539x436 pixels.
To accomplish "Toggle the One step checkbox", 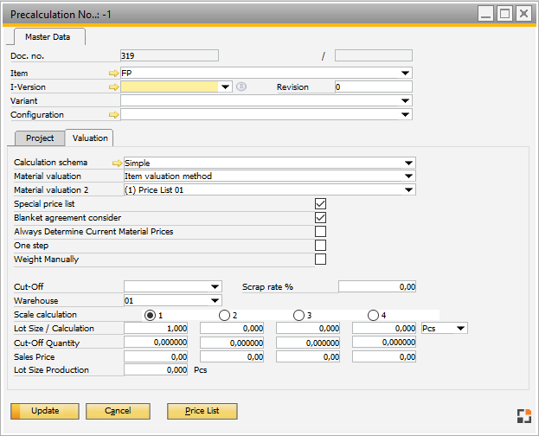I will click(x=320, y=246).
